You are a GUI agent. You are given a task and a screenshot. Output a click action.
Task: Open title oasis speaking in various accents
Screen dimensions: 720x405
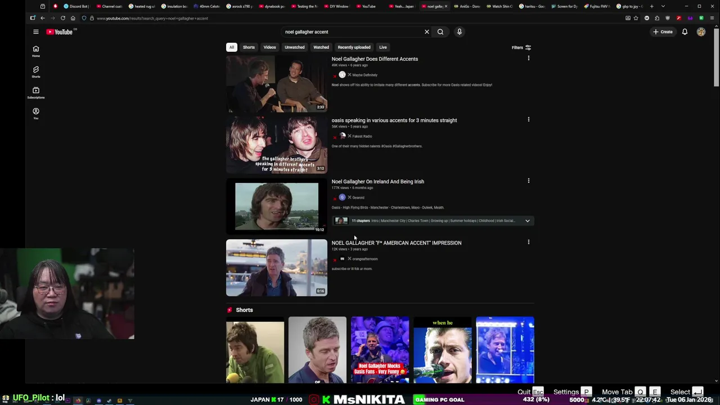tap(394, 120)
